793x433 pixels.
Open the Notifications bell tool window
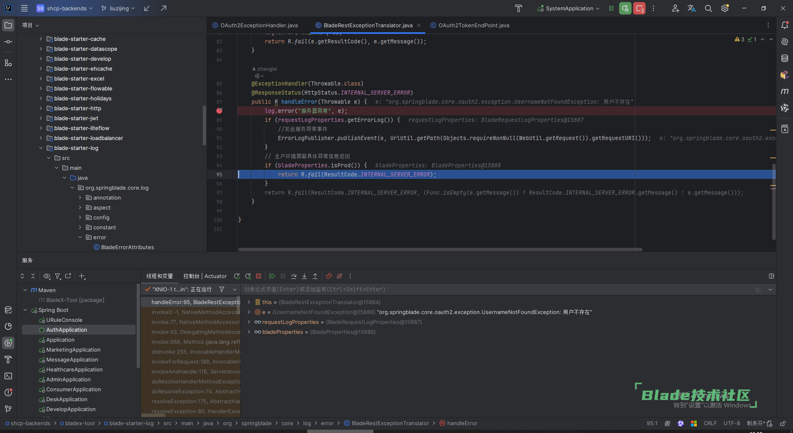click(785, 25)
